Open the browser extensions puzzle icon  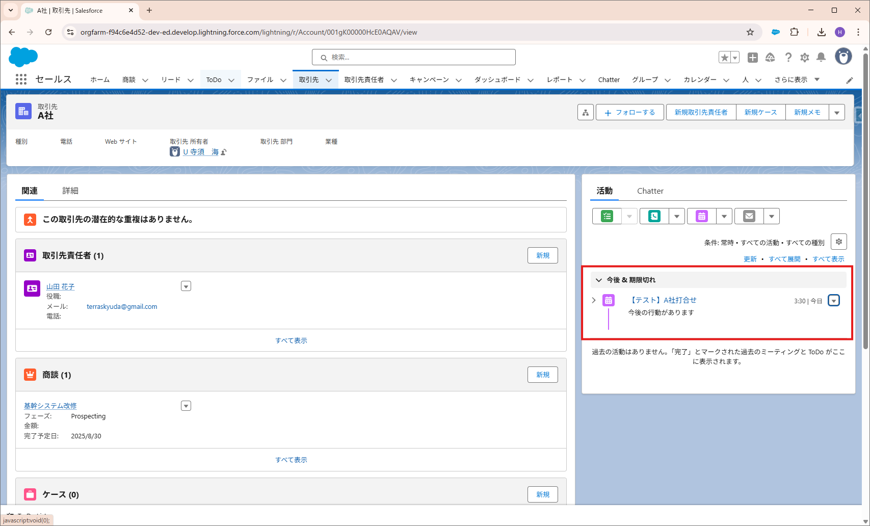pos(794,32)
